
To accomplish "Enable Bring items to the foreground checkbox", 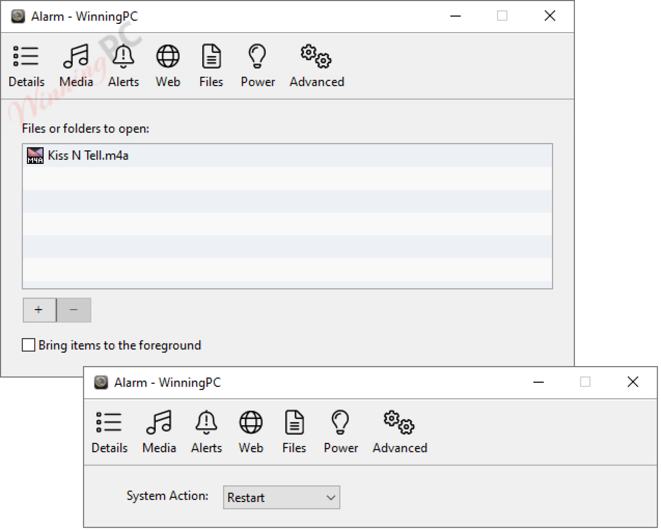I will pyautogui.click(x=28, y=345).
